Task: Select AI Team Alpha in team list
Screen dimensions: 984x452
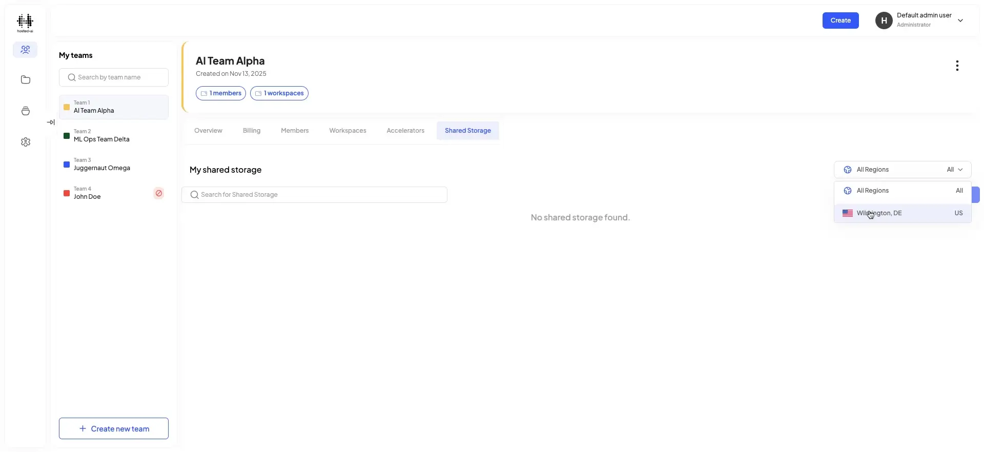Action: click(x=114, y=107)
